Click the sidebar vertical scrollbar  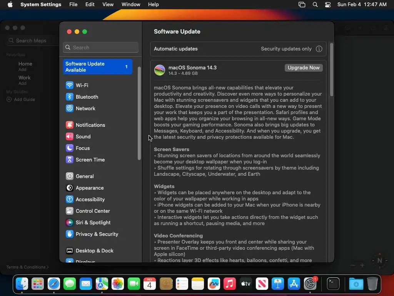click(x=139, y=113)
